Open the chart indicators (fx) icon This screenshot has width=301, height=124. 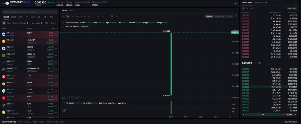(103, 16)
